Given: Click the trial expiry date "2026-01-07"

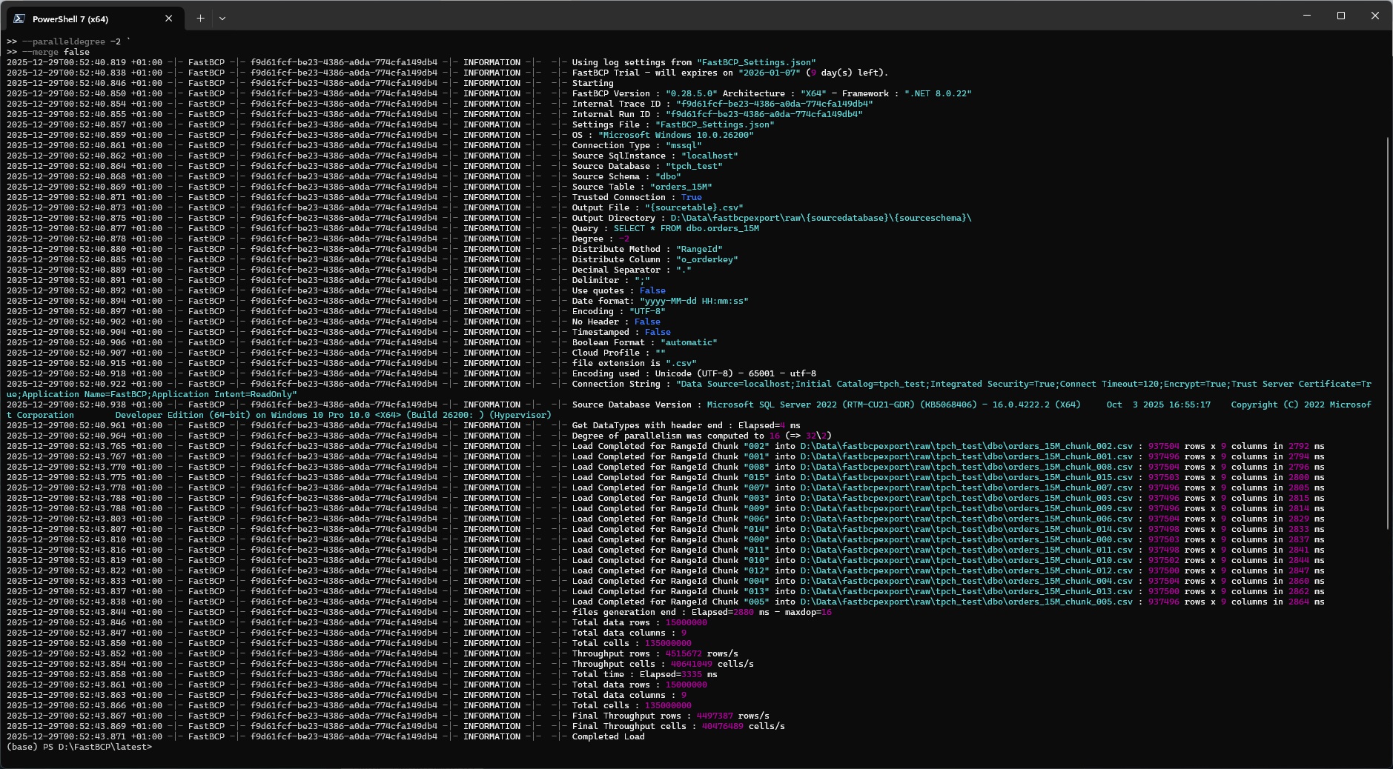Looking at the screenshot, I should [x=769, y=73].
